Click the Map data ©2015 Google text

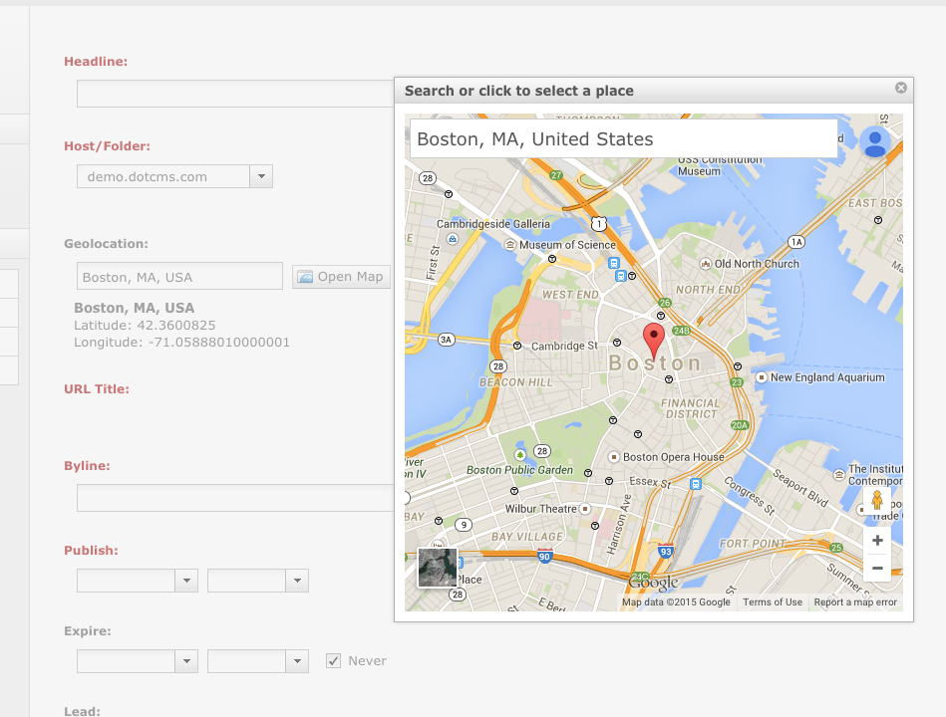pyautogui.click(x=676, y=601)
